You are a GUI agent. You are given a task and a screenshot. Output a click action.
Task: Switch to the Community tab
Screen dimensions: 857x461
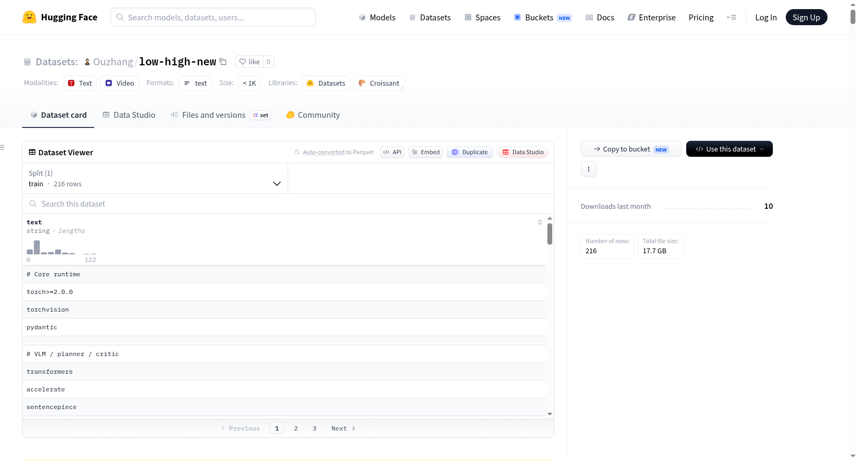(x=313, y=115)
